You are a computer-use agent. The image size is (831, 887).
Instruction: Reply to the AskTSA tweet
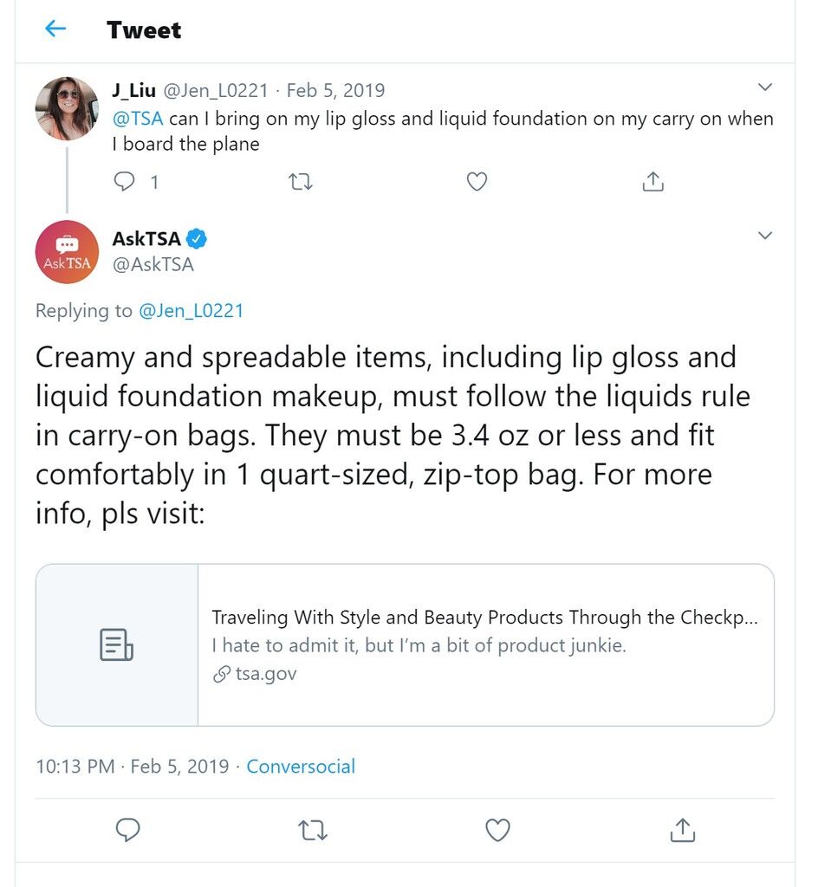click(127, 830)
